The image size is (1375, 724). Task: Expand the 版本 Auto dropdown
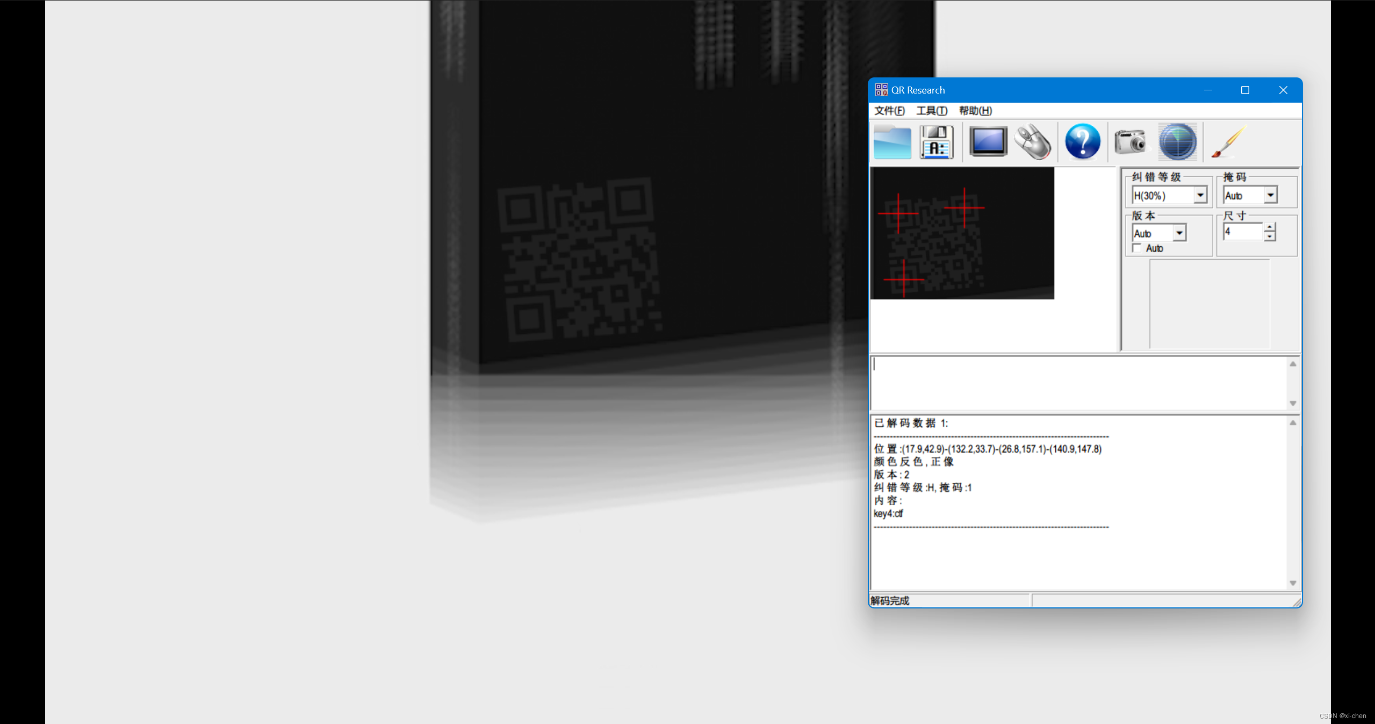pyautogui.click(x=1178, y=232)
